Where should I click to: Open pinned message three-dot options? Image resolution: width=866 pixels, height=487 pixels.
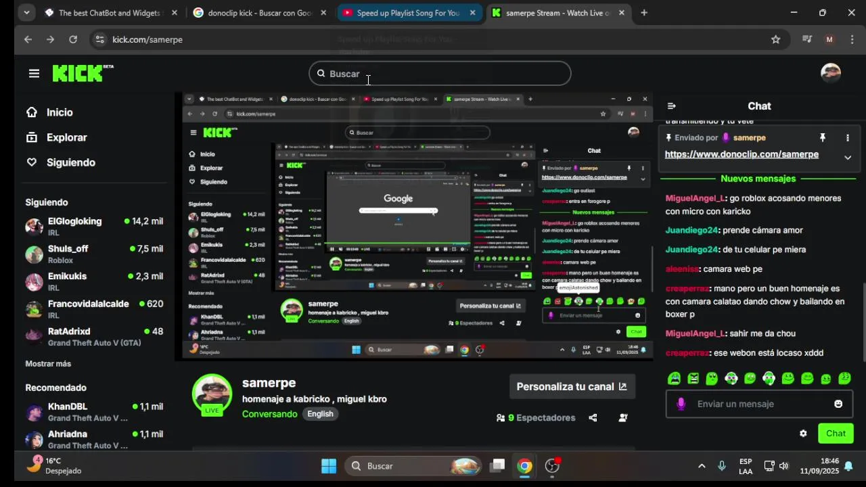click(x=847, y=138)
